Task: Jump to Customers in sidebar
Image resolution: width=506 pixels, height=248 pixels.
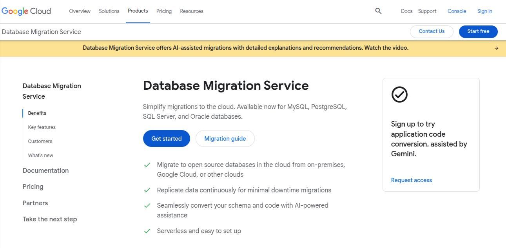Action: [40, 141]
